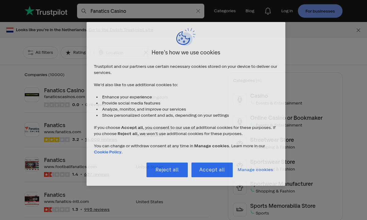Viewport: 367px width, 220px height.
Task: Open Fanatics Casino company result
Action: point(64,90)
